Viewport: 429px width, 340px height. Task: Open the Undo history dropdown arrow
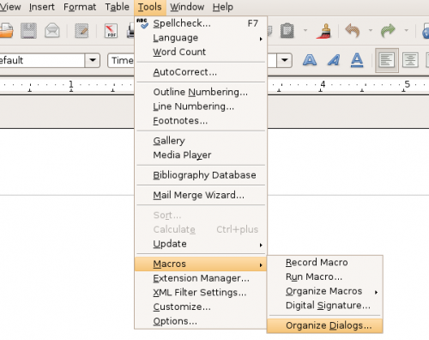[371, 30]
